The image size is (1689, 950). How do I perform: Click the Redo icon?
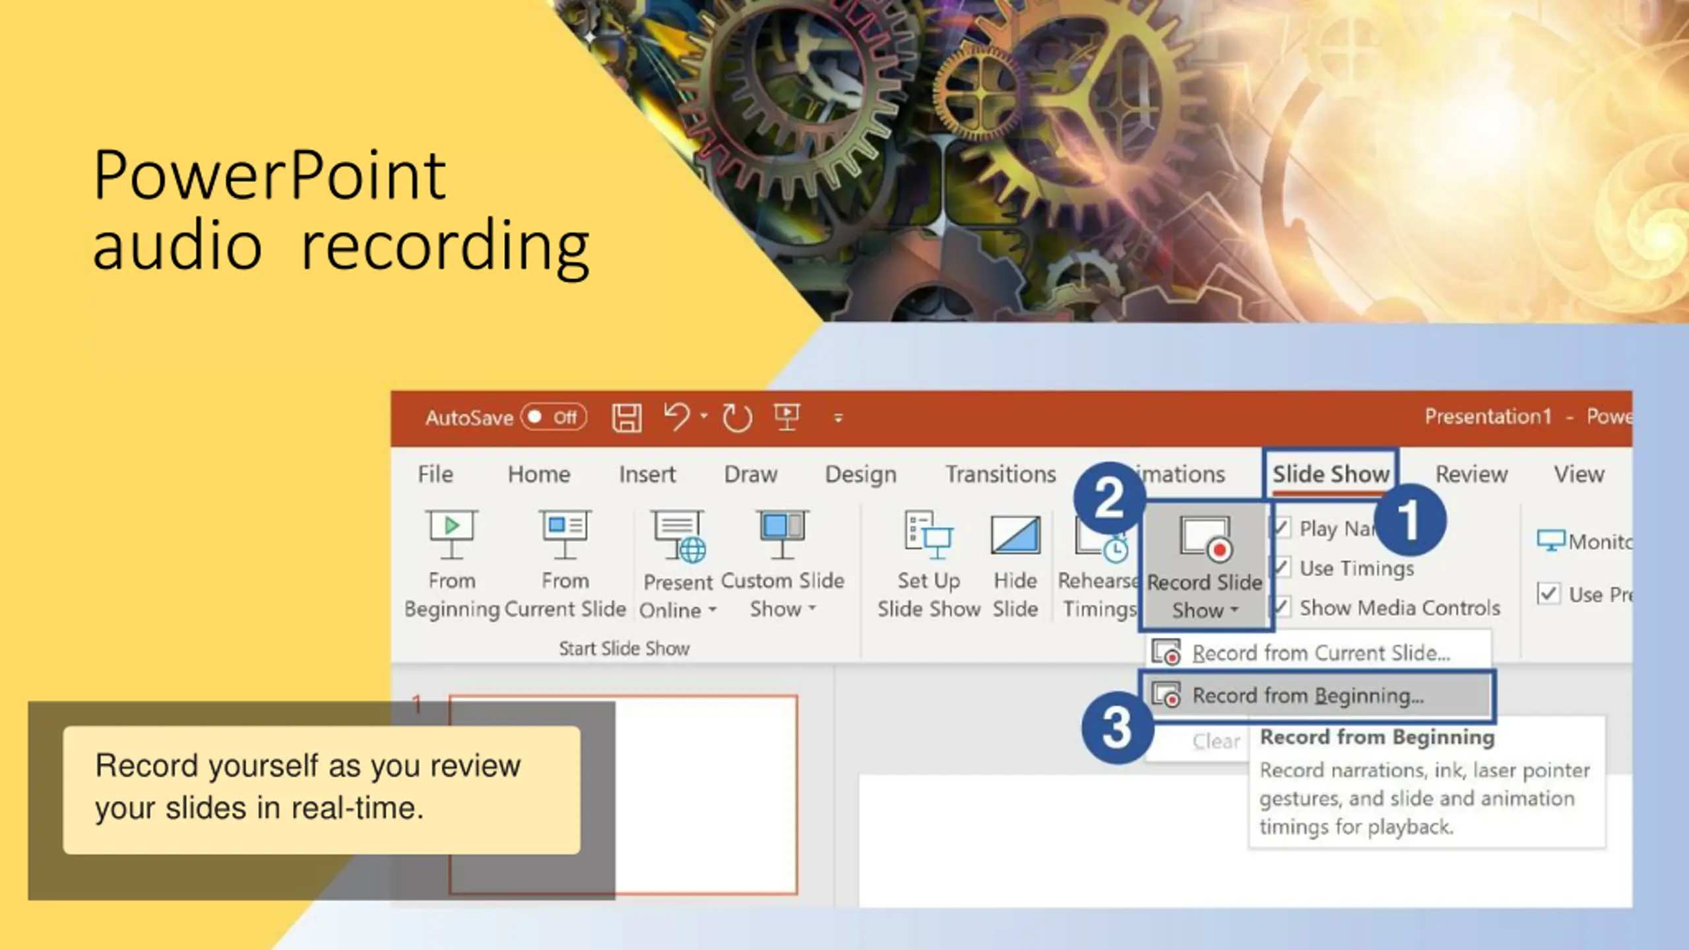737,418
